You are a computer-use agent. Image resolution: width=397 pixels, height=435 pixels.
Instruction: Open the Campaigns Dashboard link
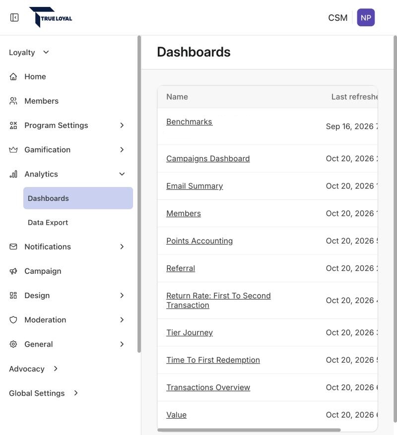click(x=208, y=158)
